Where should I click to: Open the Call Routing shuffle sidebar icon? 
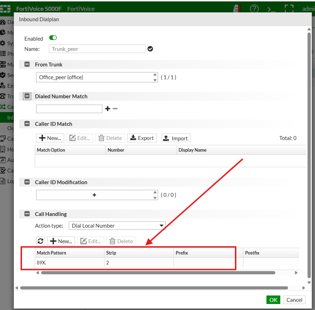tap(3, 107)
